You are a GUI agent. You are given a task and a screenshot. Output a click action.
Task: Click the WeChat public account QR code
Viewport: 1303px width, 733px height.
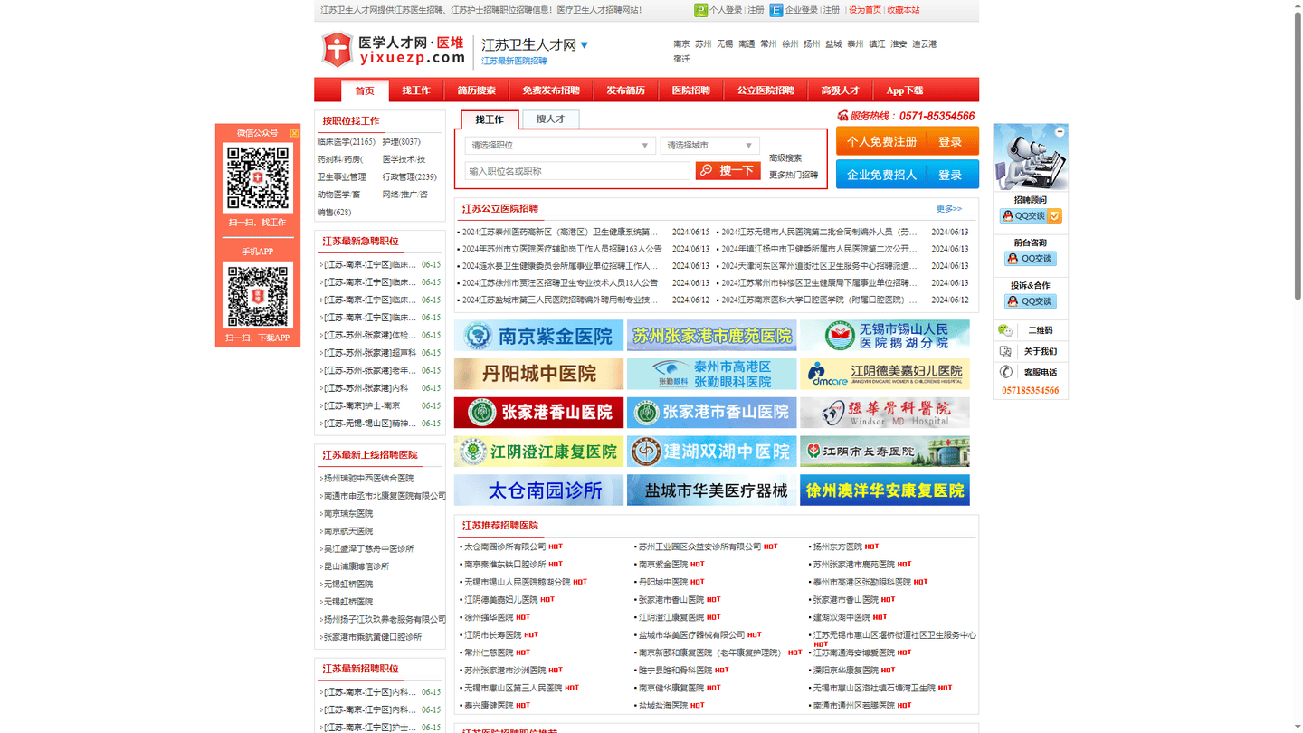tap(258, 176)
